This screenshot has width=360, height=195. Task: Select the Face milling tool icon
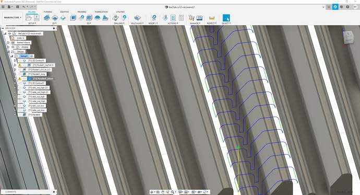tap(63, 18)
